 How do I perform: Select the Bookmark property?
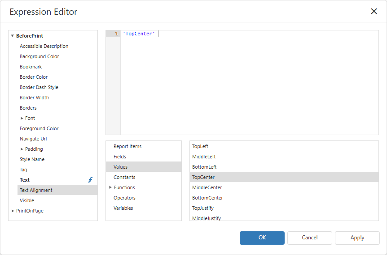pos(31,67)
